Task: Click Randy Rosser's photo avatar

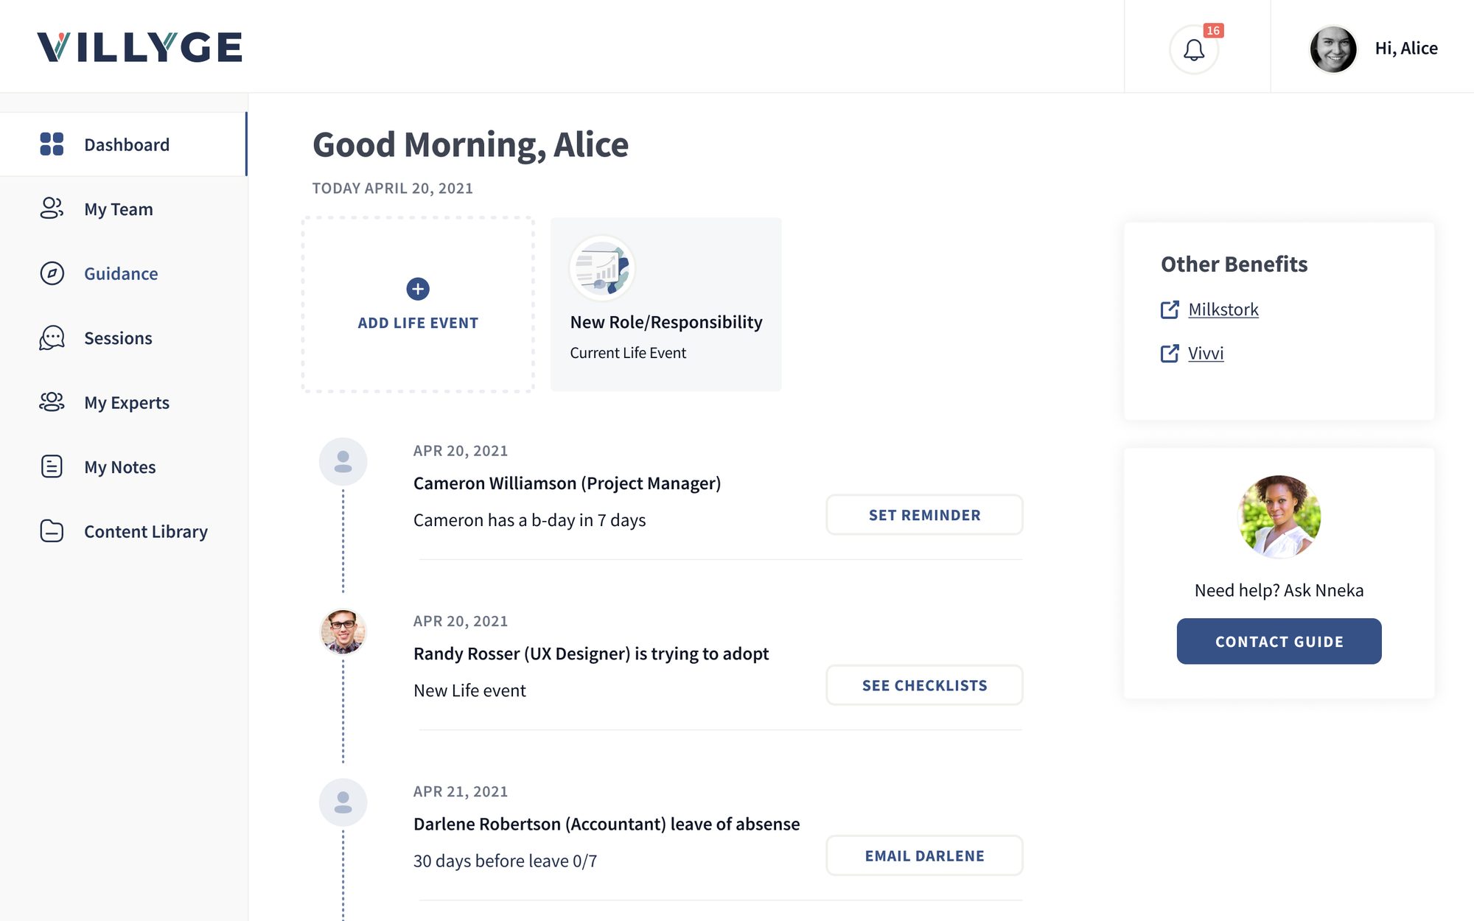Action: tap(343, 632)
